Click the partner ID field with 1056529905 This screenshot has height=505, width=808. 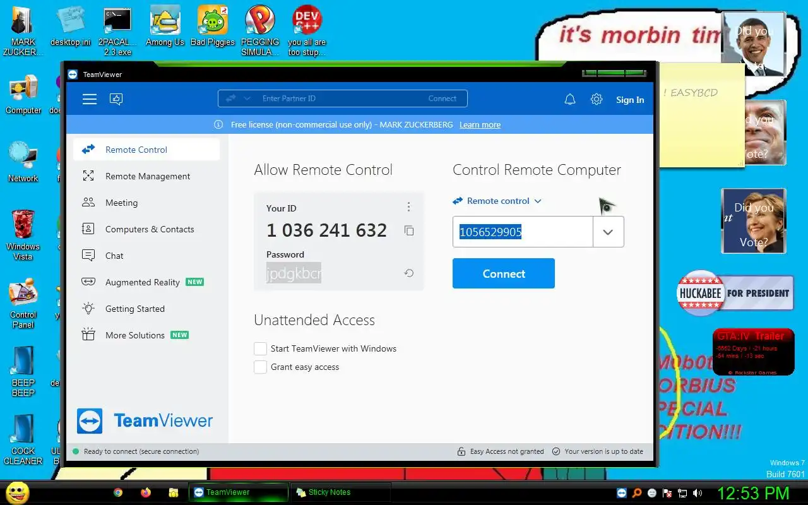(523, 232)
